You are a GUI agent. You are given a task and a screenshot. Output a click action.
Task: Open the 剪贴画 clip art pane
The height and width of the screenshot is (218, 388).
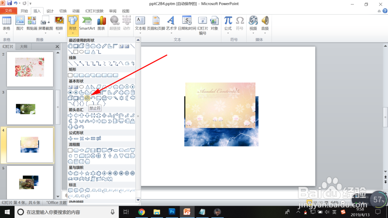32,23
